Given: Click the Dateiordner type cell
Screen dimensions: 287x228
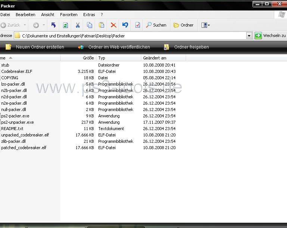Looking at the screenshot, I should [109, 65].
